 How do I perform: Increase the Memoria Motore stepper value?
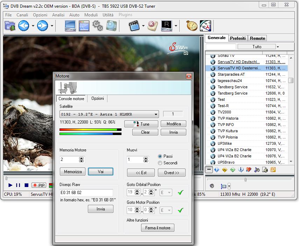tap(82, 158)
